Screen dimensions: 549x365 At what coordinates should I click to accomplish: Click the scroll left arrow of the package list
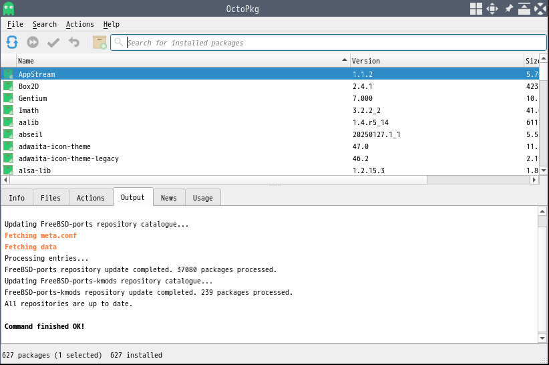tap(5, 180)
